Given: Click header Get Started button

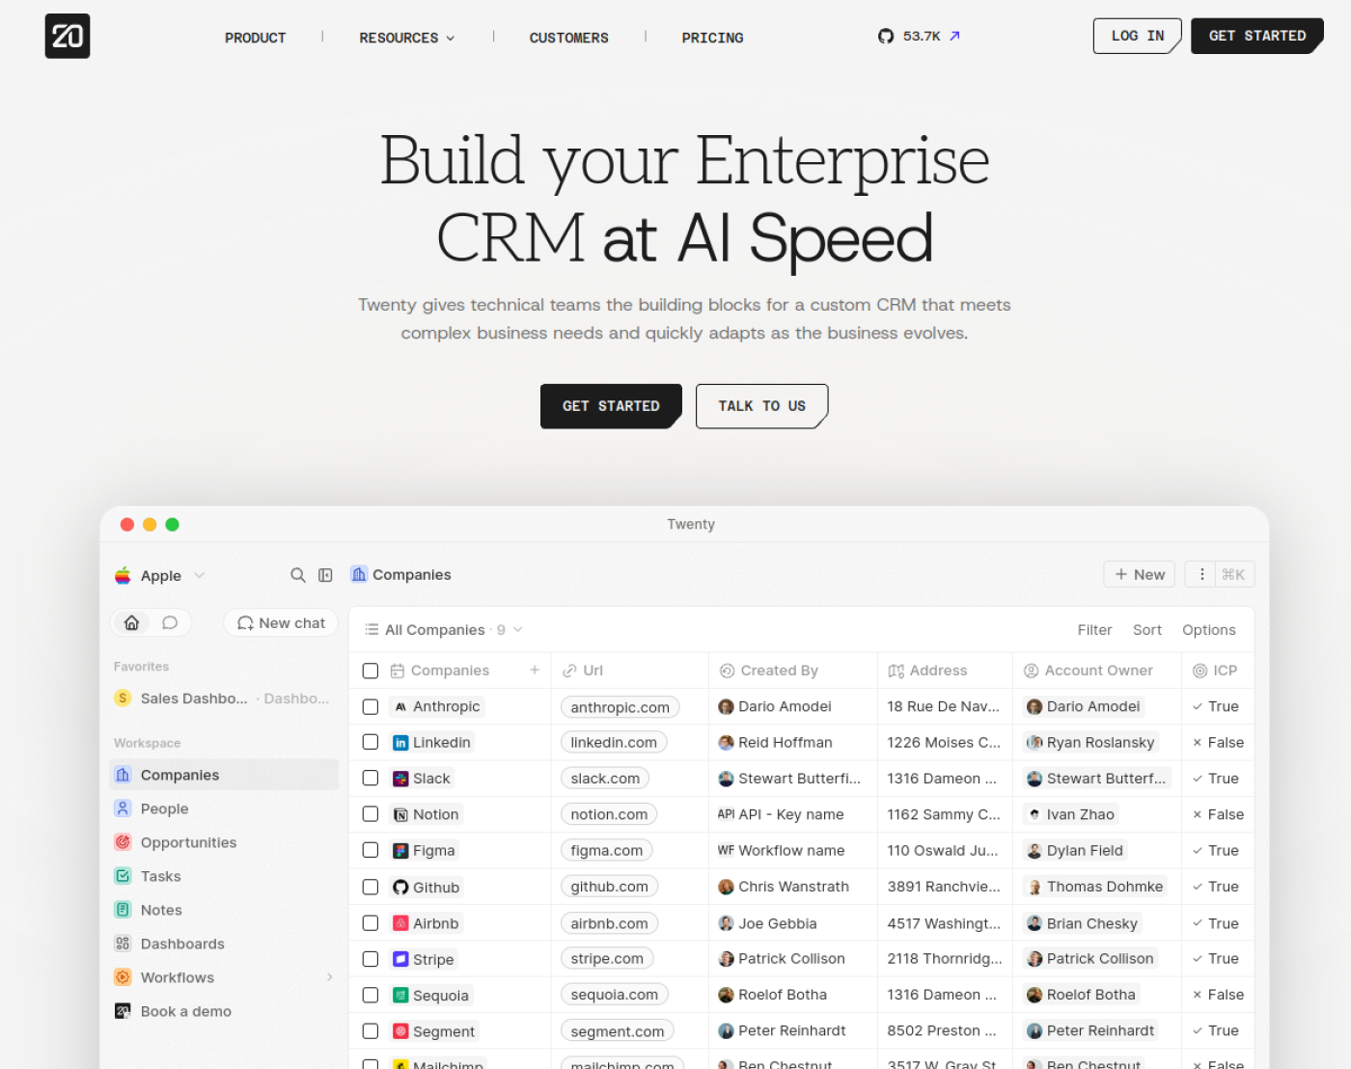Looking at the screenshot, I should 1256,36.
